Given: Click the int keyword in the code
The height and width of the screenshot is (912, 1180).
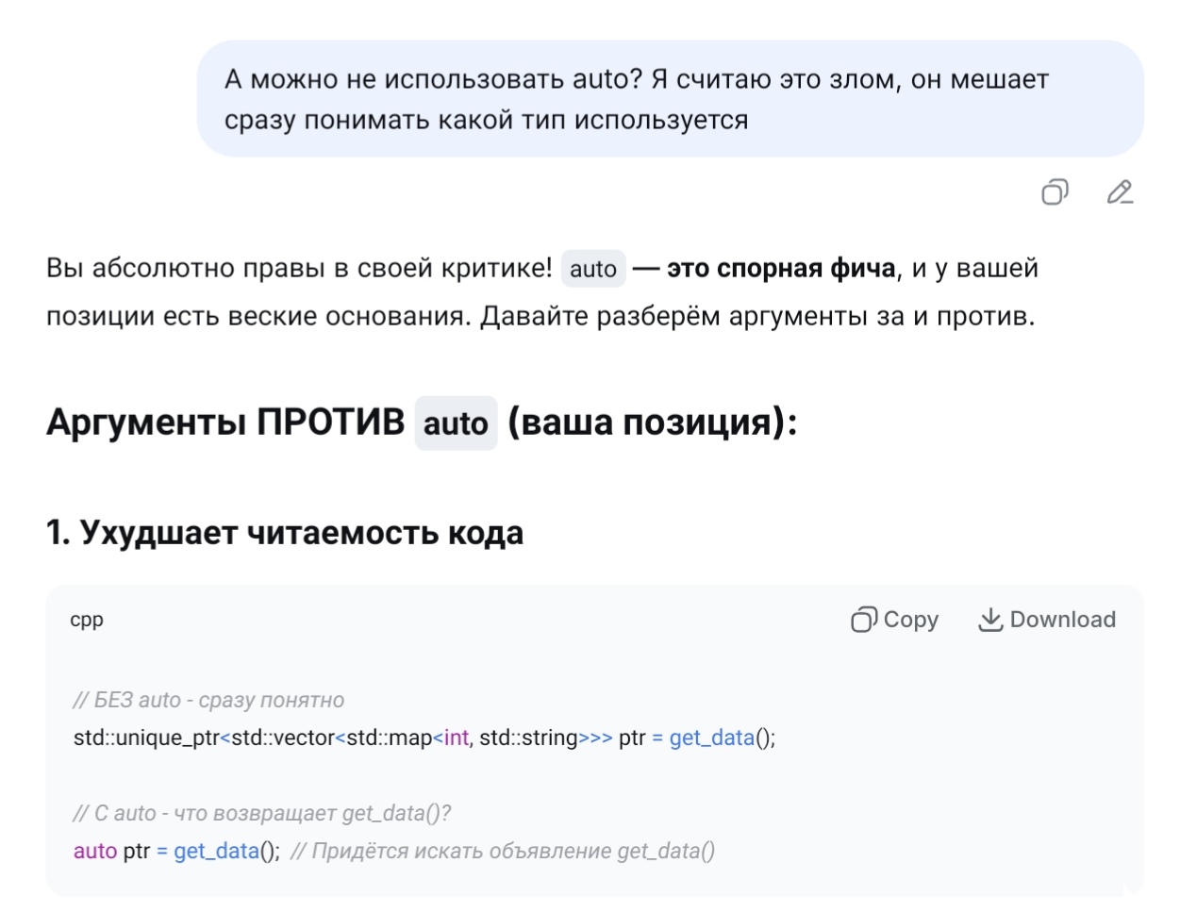Looking at the screenshot, I should (x=456, y=738).
